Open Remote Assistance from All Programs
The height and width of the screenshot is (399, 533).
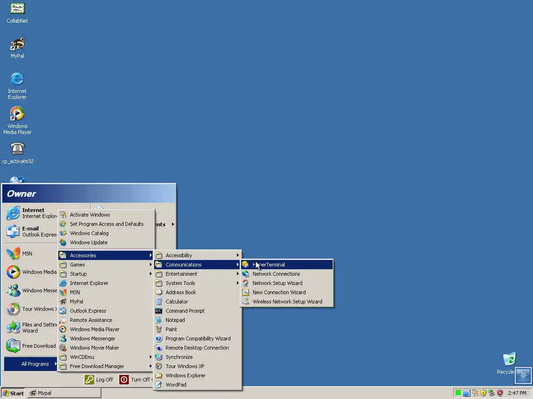pos(106,320)
